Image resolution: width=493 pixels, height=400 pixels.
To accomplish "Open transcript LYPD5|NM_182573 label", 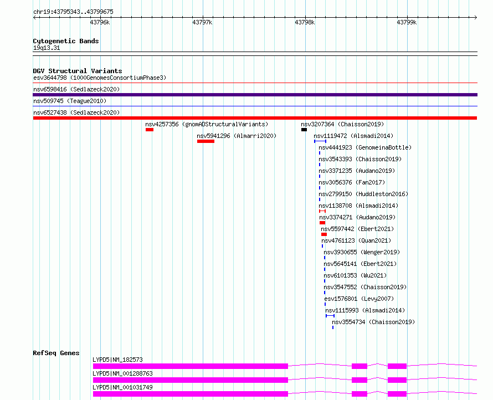I will pyautogui.click(x=117, y=360).
